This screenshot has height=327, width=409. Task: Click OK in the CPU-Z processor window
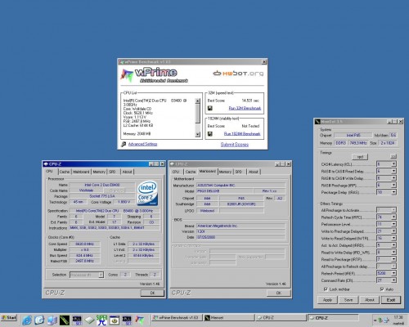[152, 293]
